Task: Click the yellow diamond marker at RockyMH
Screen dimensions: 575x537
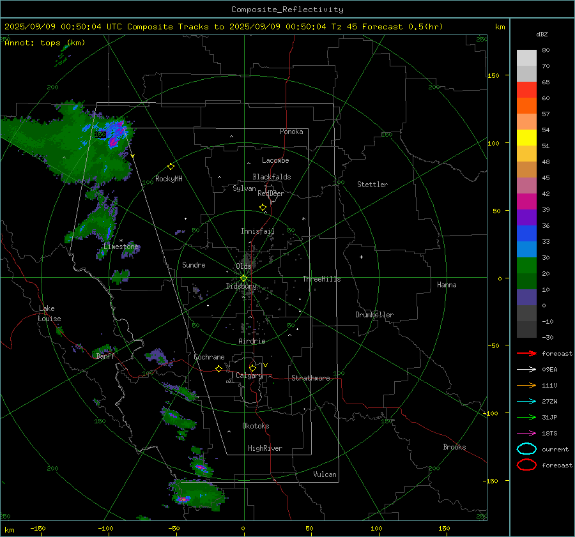Action: 171,167
